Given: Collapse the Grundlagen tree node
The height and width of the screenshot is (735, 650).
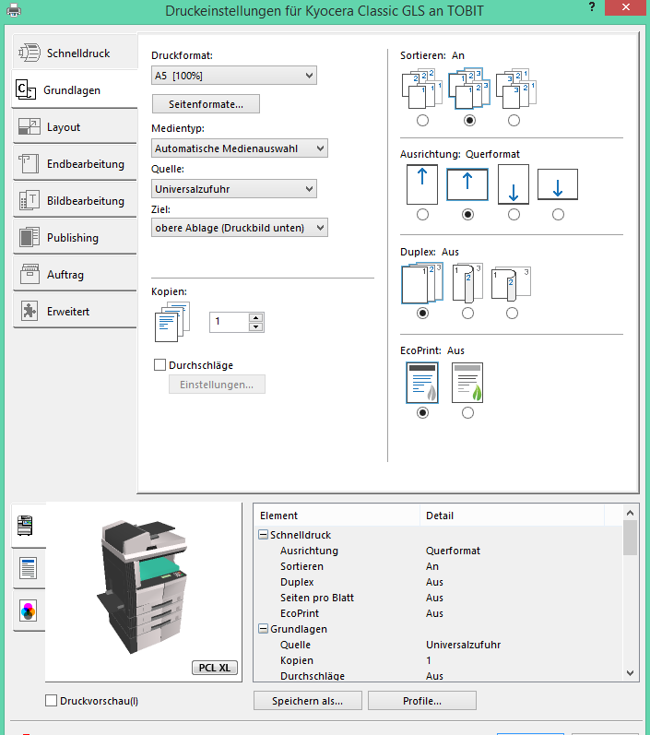Looking at the screenshot, I should pyautogui.click(x=263, y=629).
